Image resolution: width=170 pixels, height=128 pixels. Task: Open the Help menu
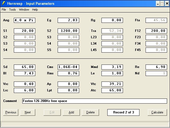tap(35, 10)
